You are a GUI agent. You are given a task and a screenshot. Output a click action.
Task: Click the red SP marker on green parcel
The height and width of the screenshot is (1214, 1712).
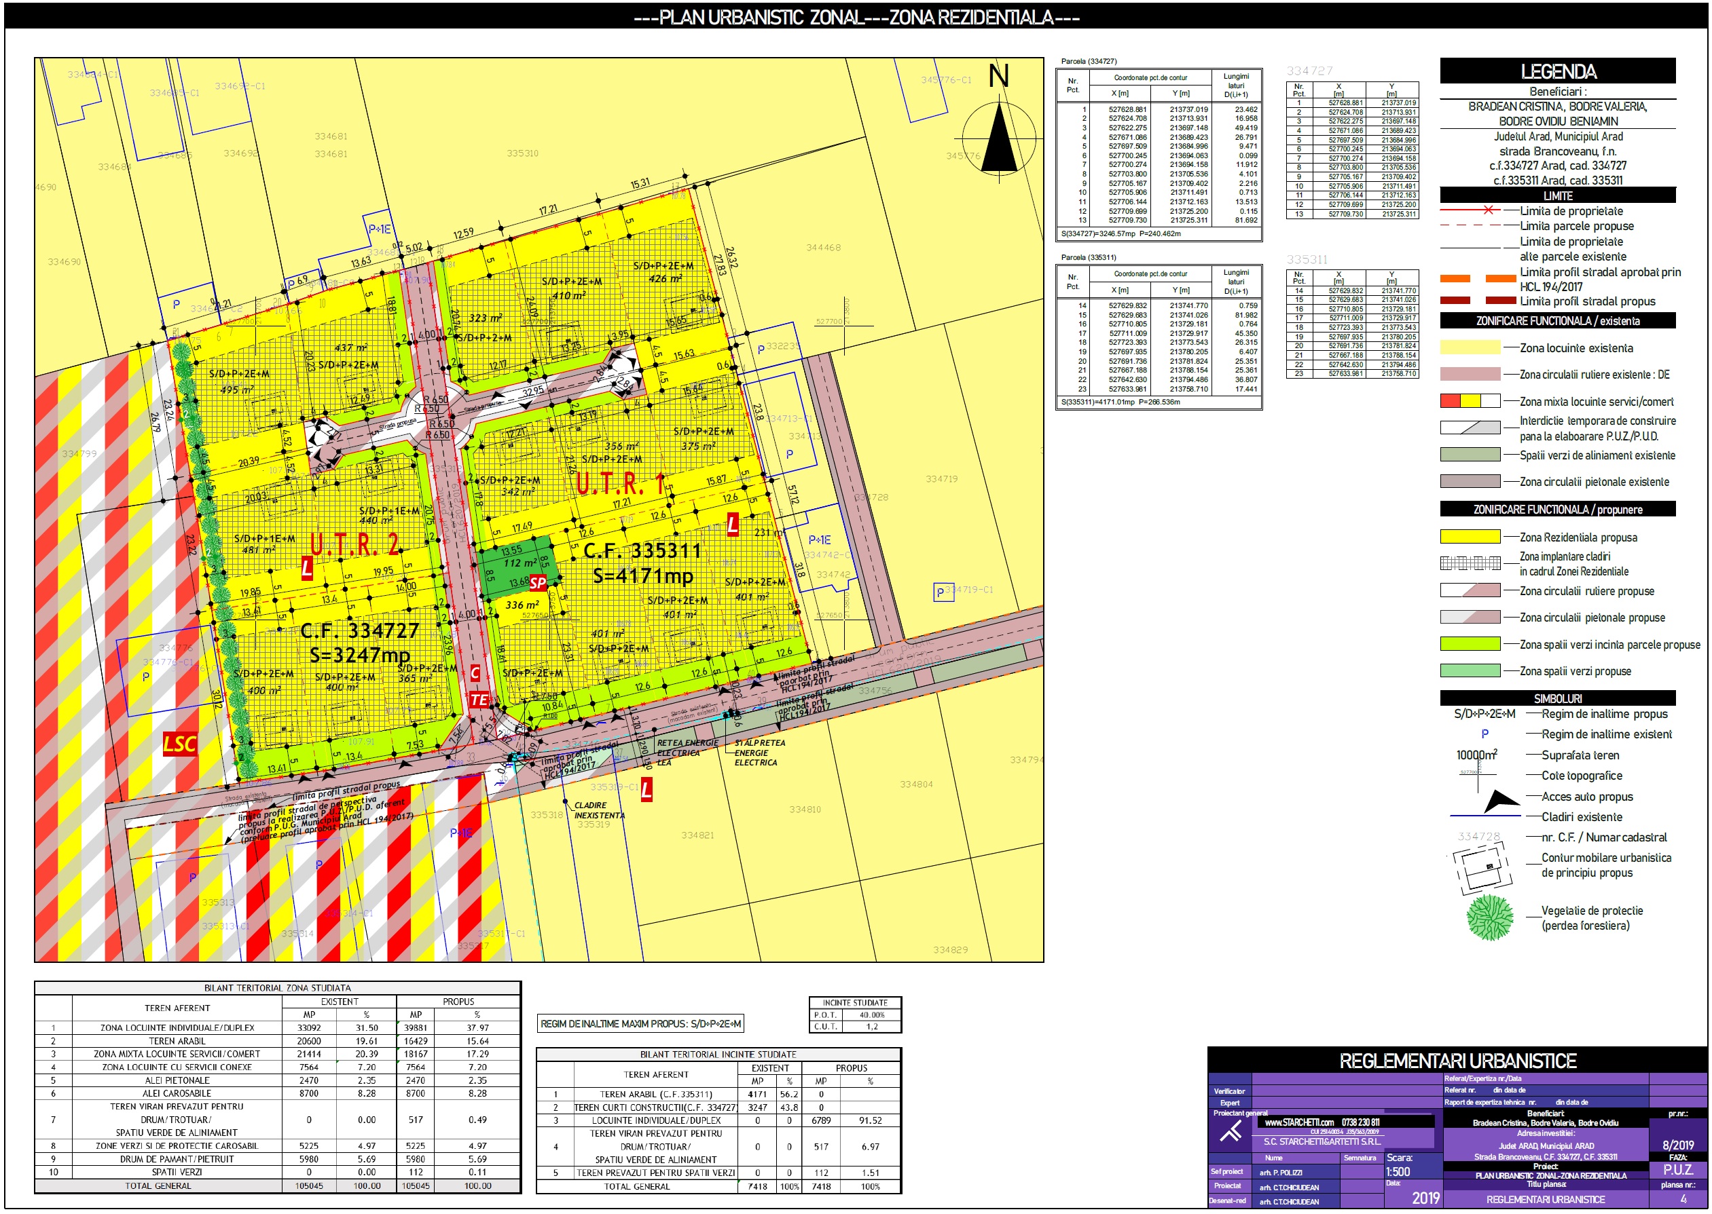(x=538, y=583)
